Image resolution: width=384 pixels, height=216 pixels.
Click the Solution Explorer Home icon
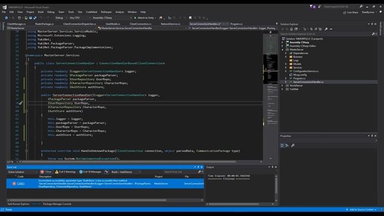point(292,29)
